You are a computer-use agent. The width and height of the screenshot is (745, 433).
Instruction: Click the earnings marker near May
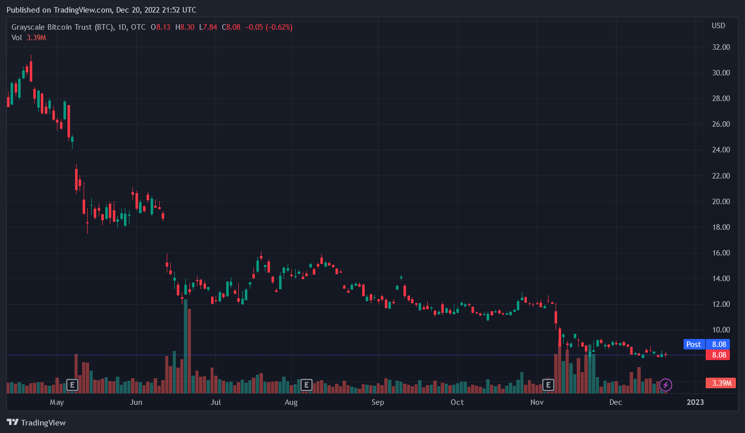click(72, 385)
